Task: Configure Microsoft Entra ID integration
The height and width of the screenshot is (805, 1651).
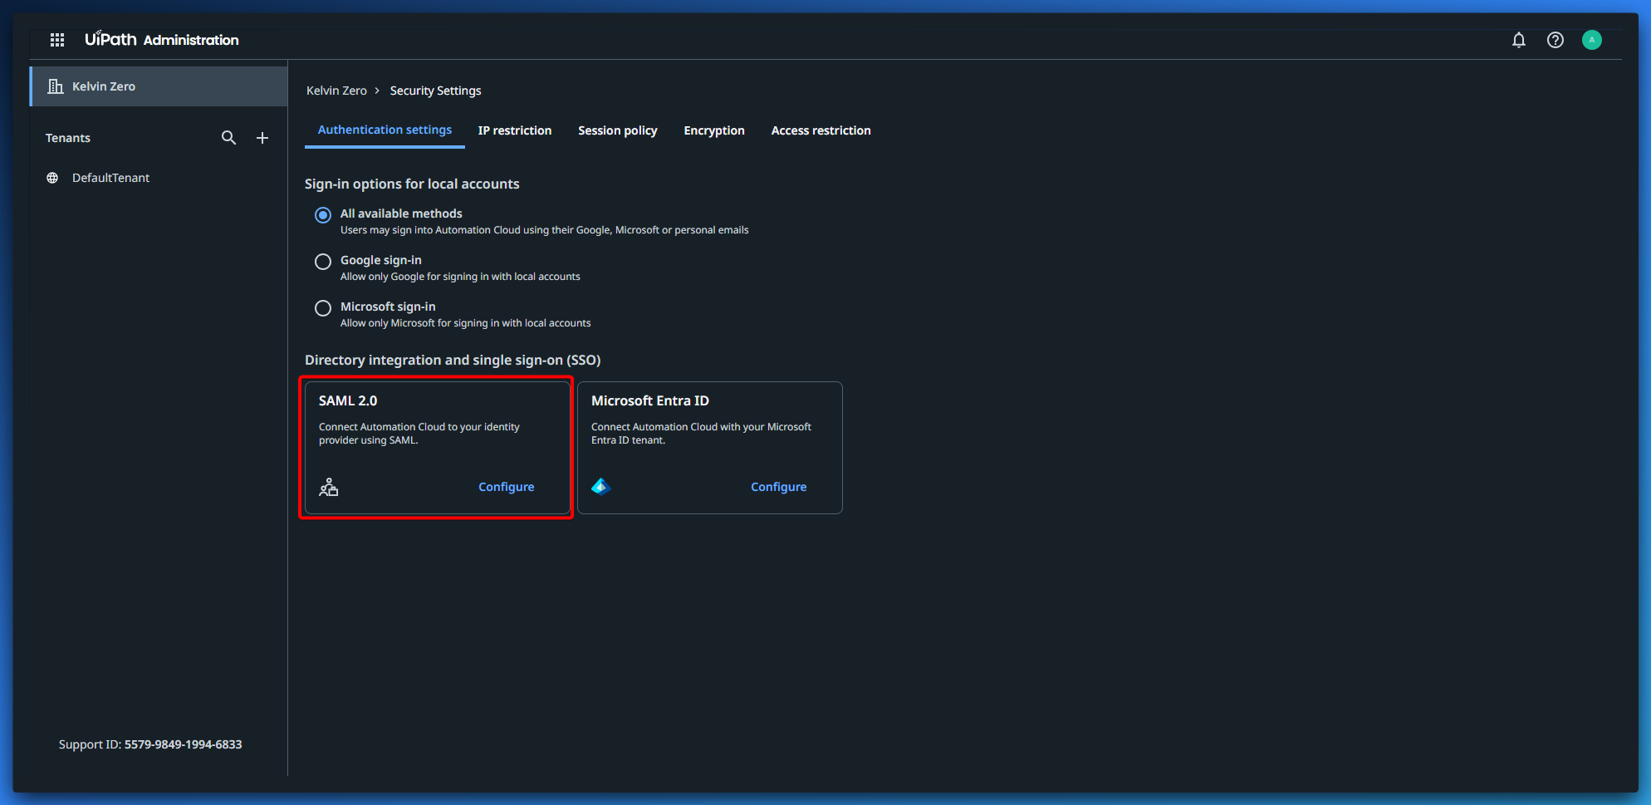Action: click(779, 487)
